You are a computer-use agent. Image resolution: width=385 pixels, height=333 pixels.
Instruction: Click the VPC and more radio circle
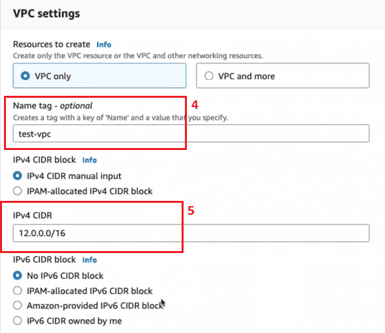coord(209,75)
